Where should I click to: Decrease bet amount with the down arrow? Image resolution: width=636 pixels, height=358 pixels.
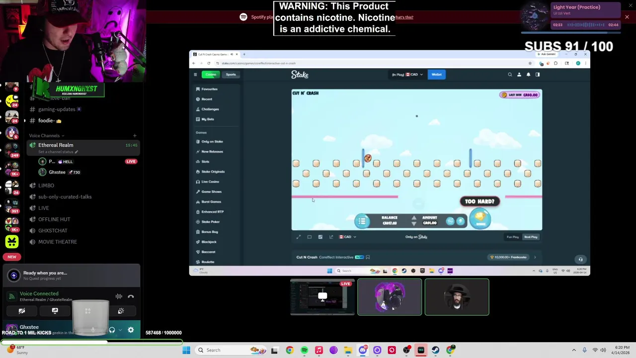414,224
